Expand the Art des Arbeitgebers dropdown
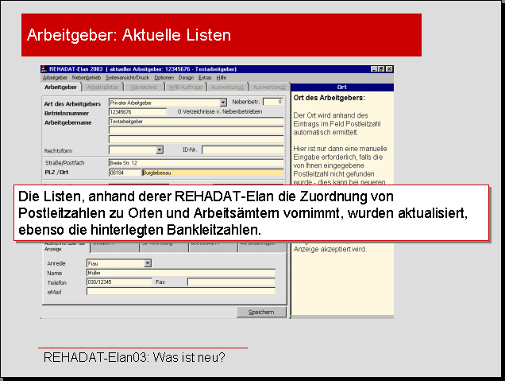 click(x=222, y=102)
